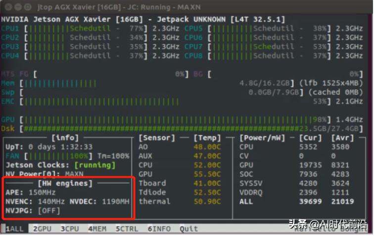Image resolution: width=374 pixels, height=236 pixels.
Task: Click the [Power/mW] column header
Action: tap(262, 138)
